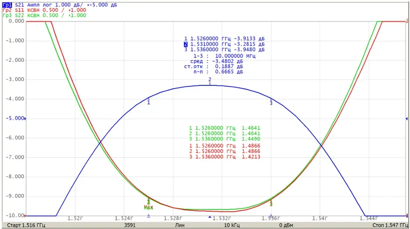Click the green Max marker label
Screen dimensions: 410x229
148,208
